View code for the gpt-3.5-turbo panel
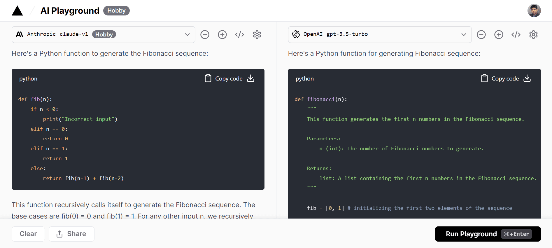The image size is (552, 248). click(x=516, y=35)
